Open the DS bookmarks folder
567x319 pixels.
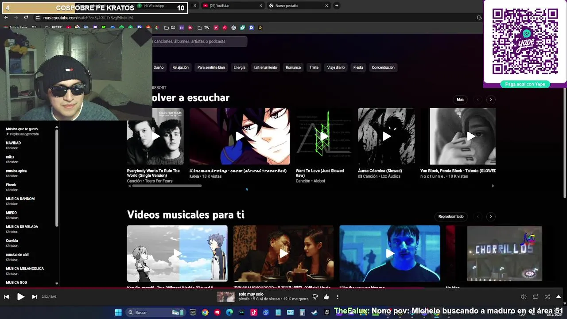point(170,27)
